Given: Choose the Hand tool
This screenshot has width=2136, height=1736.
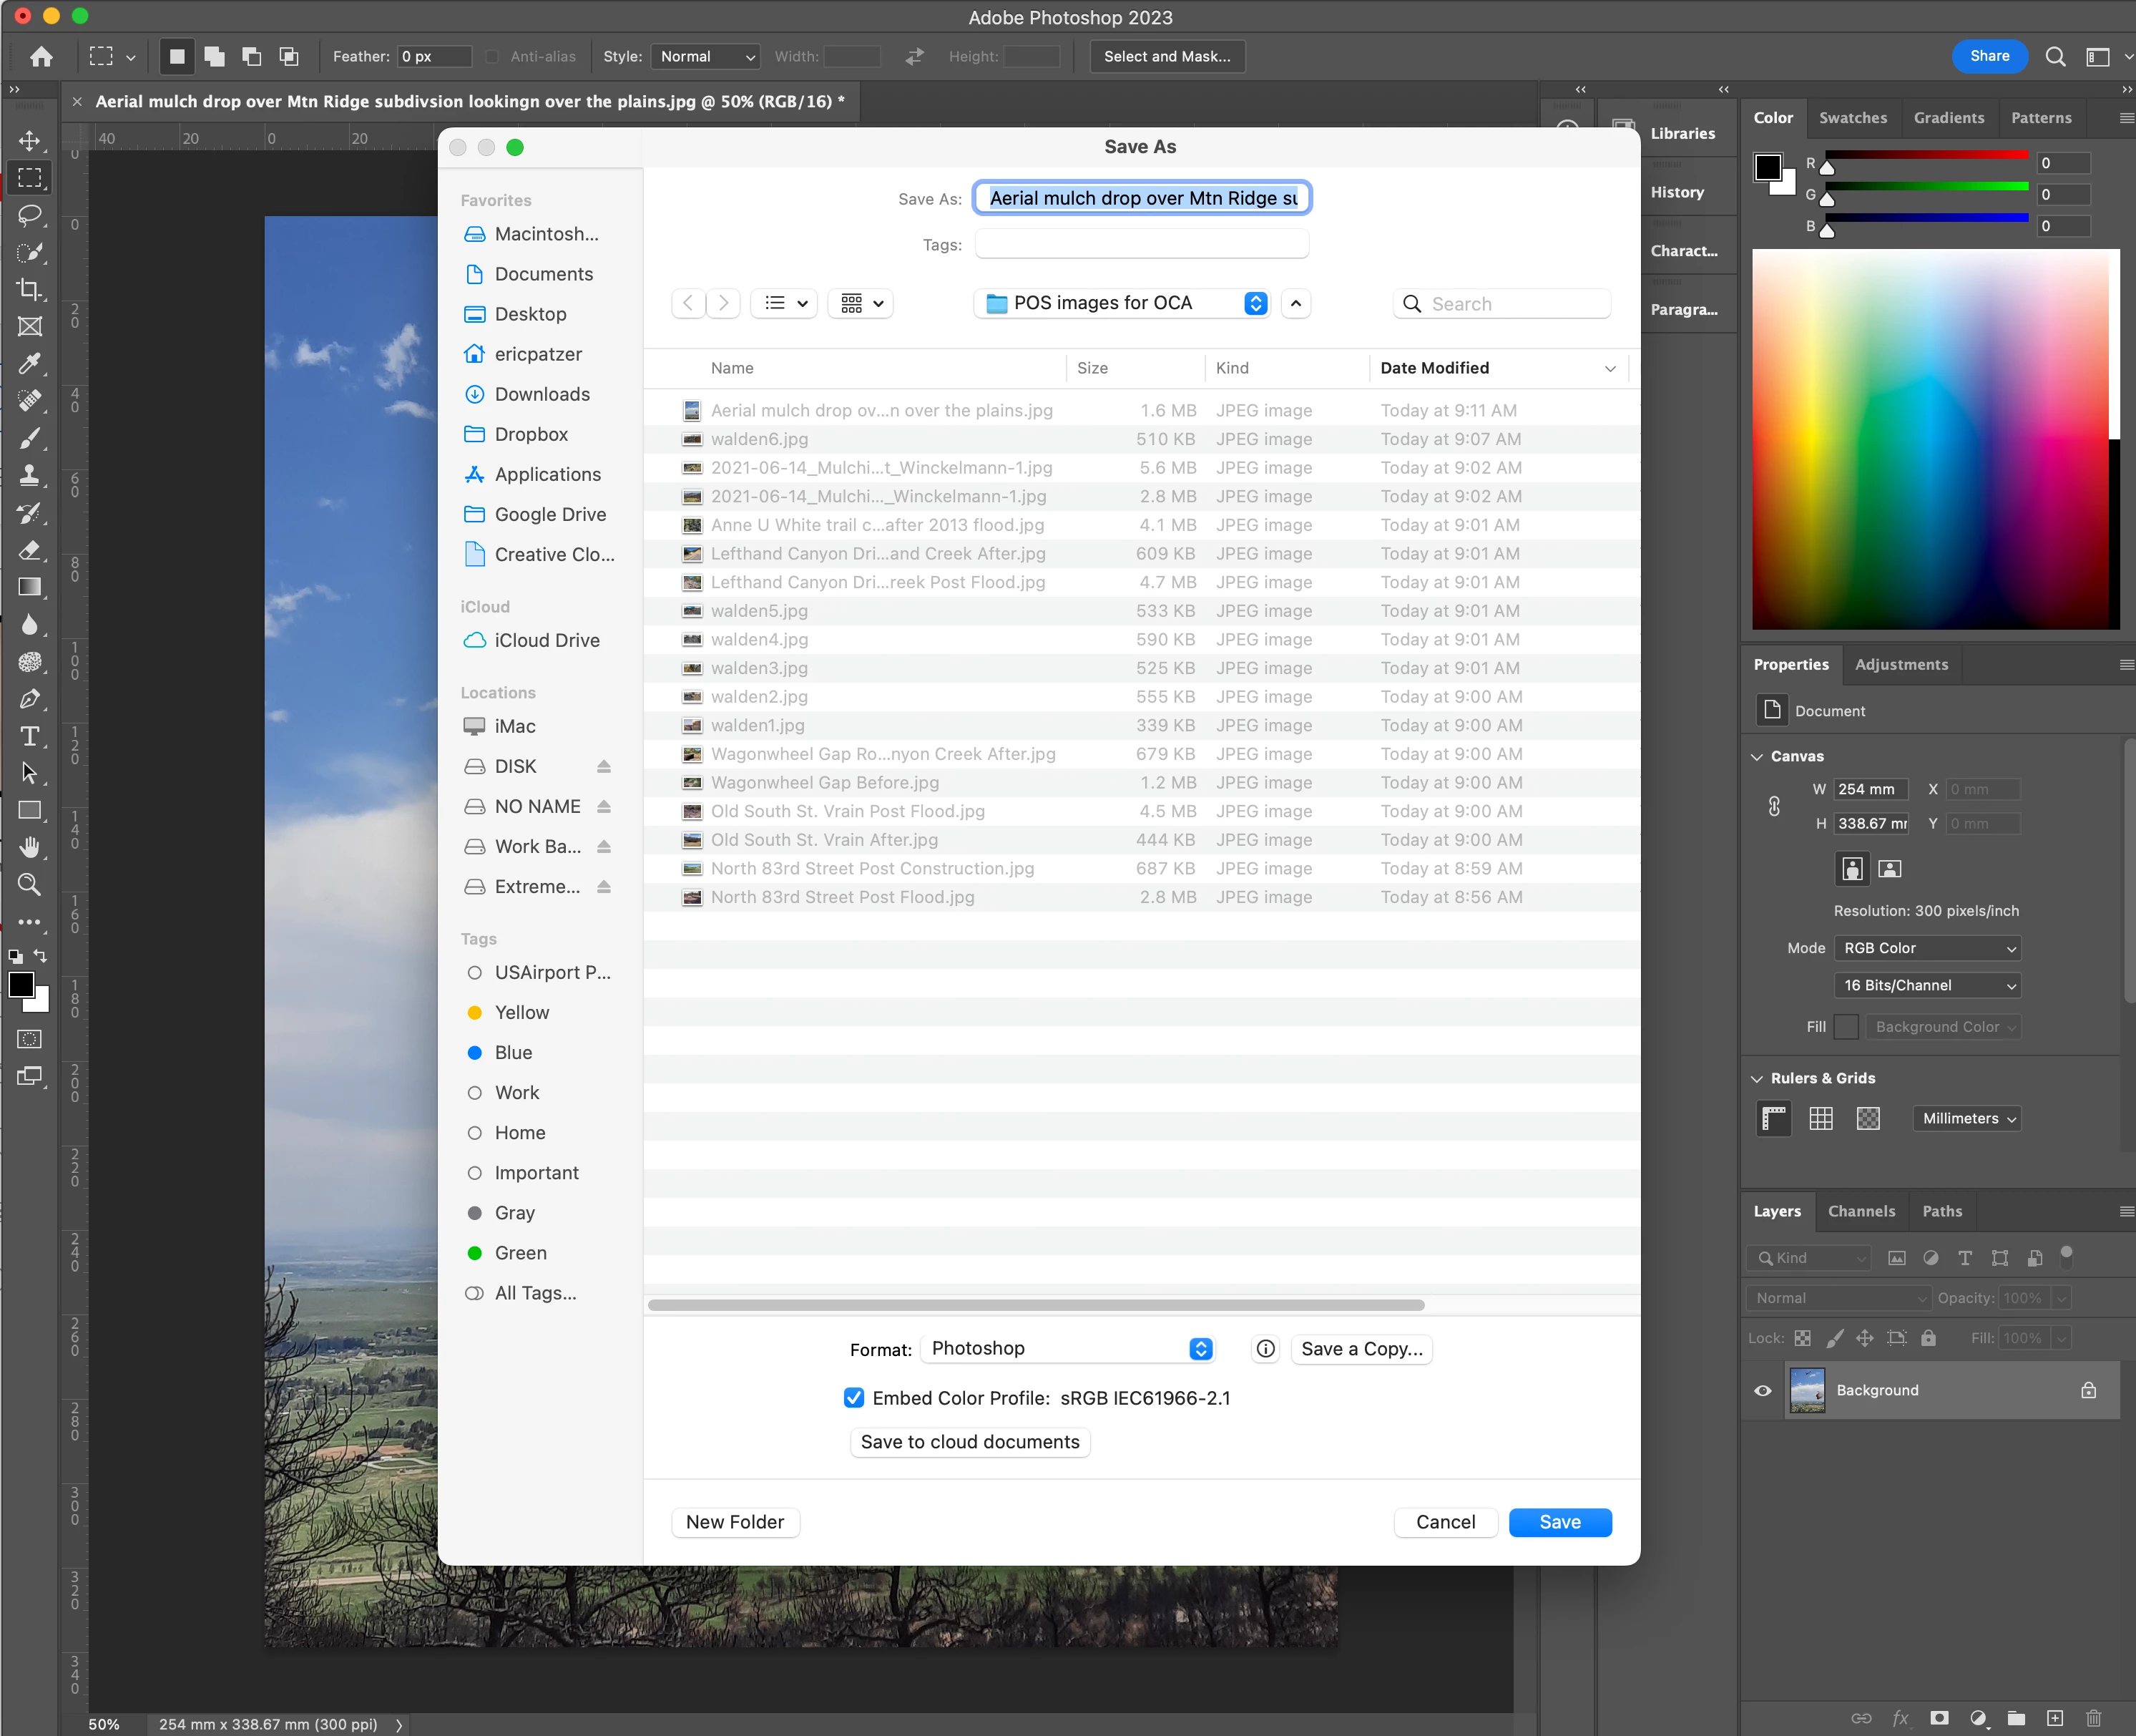Looking at the screenshot, I should (30, 847).
